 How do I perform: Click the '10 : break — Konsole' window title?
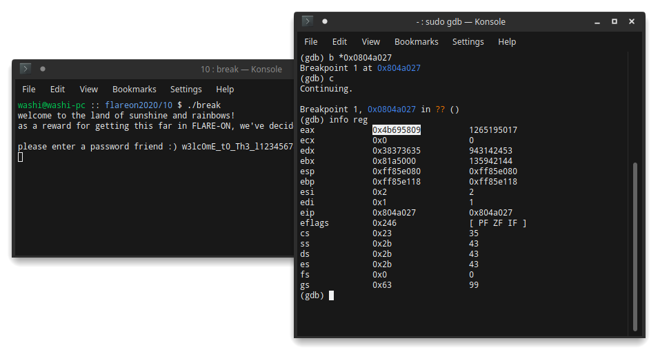[241, 69]
